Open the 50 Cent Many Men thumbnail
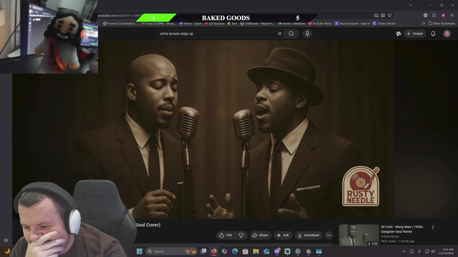 click(359, 235)
